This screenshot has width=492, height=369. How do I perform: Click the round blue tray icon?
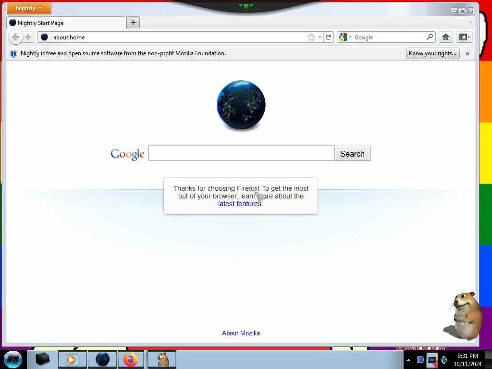[444, 360]
